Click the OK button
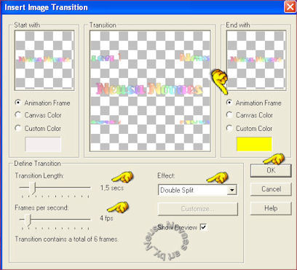 (271, 170)
